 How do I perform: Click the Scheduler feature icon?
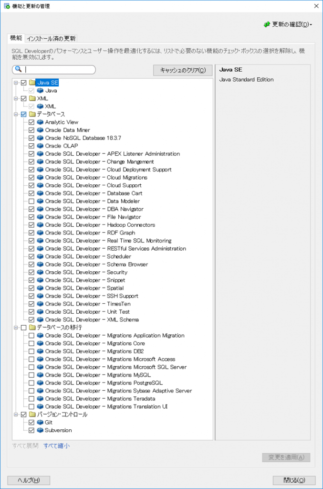click(x=40, y=256)
